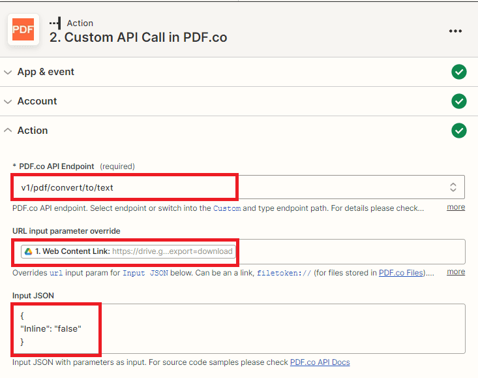Show more of the API Endpoint description
This screenshot has width=478, height=378.
pos(456,207)
